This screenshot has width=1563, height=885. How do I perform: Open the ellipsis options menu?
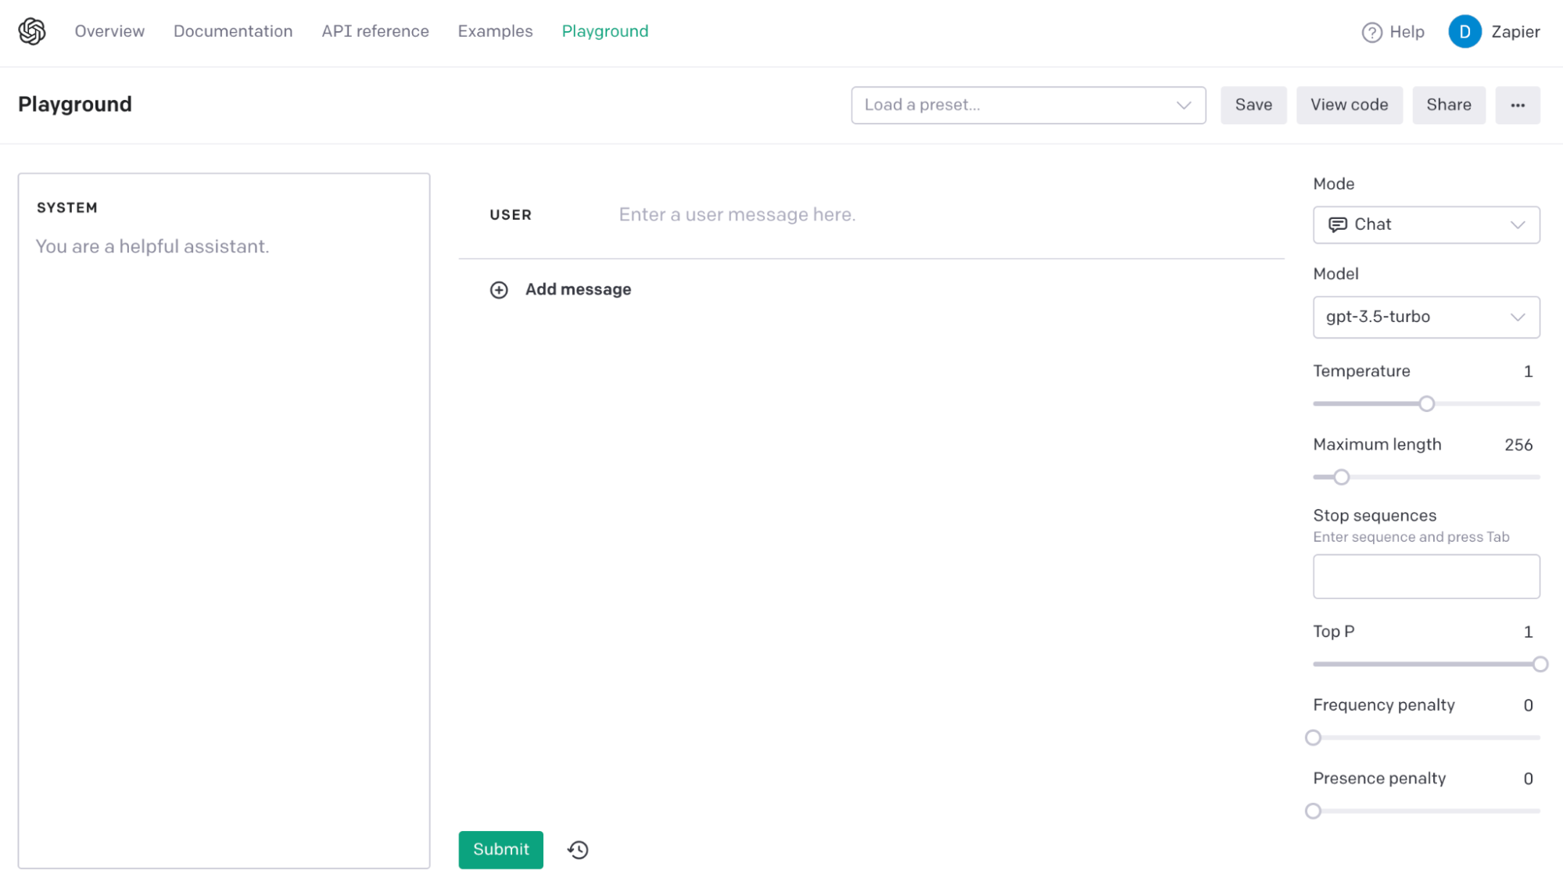point(1518,105)
